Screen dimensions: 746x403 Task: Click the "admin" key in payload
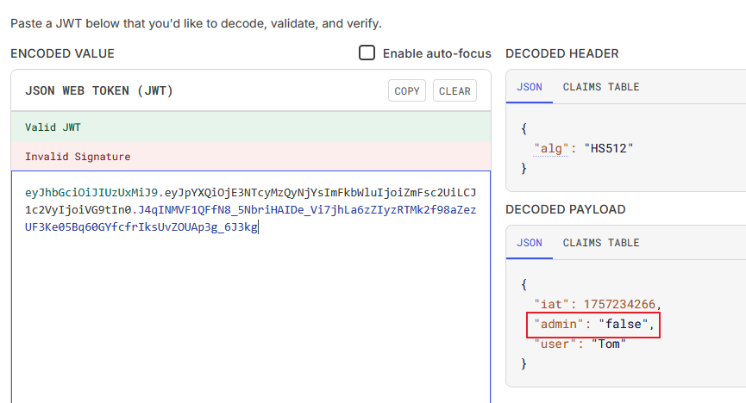point(559,324)
